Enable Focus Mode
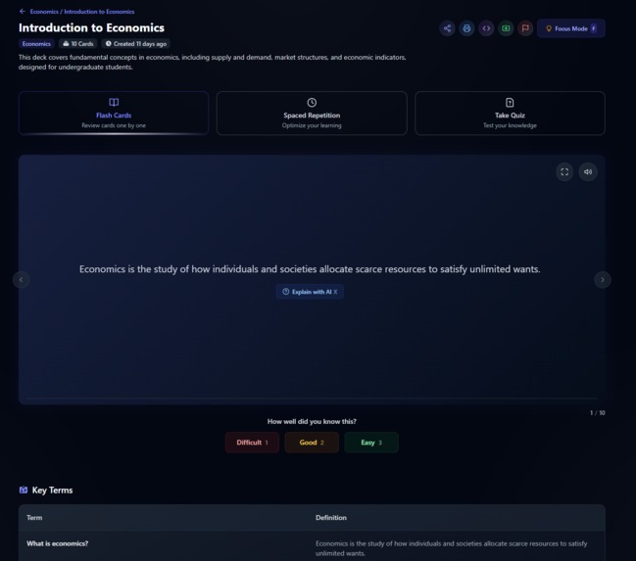636x561 pixels. pyautogui.click(x=571, y=28)
